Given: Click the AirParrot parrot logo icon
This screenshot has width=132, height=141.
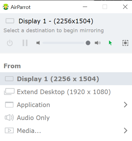Looking at the screenshot, I should click(x=6, y=7).
